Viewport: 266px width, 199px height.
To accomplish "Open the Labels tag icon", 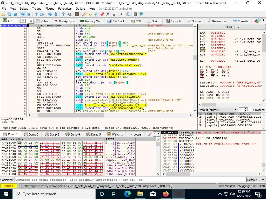I will 96,15.
